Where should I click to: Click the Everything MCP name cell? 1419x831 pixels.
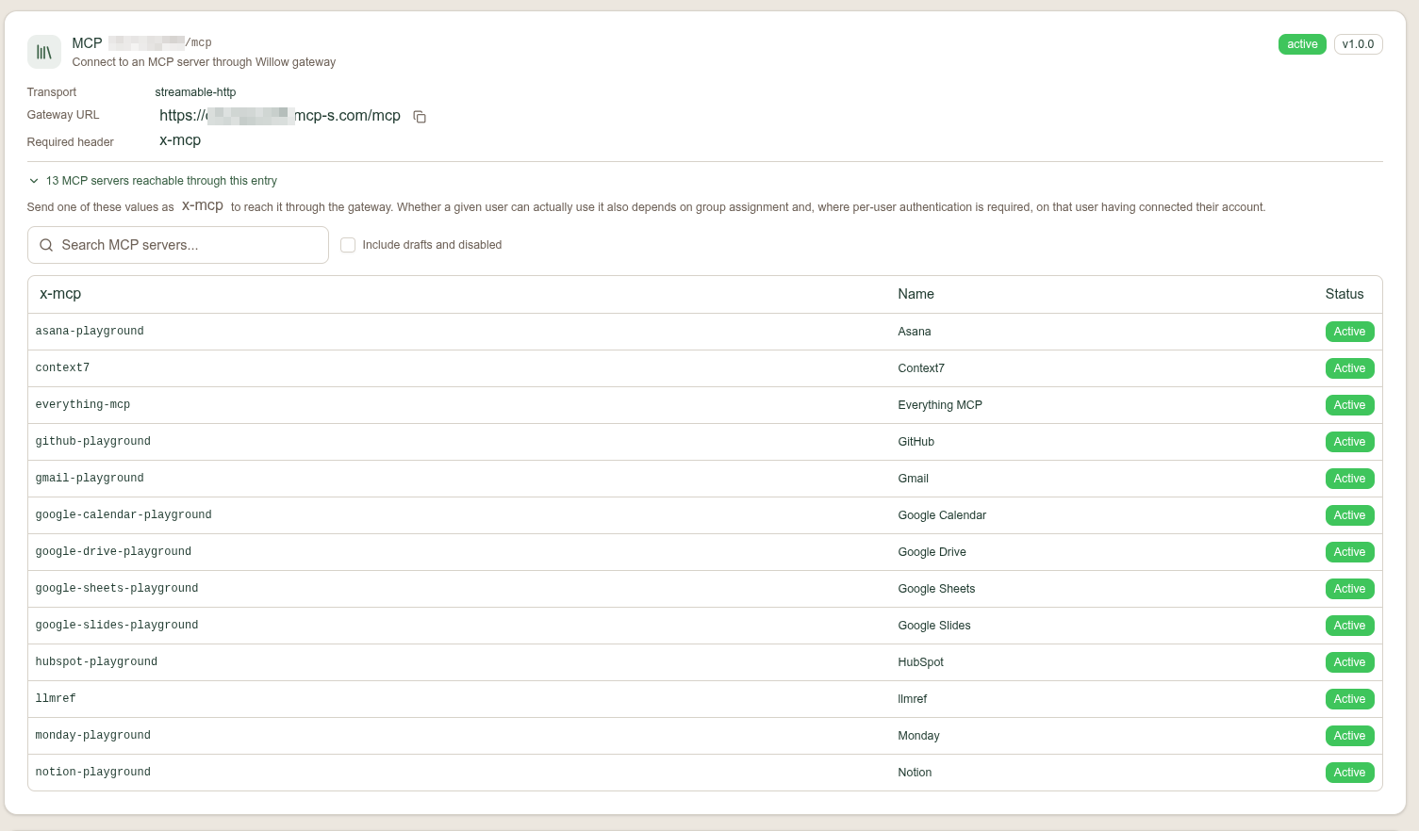click(x=940, y=405)
